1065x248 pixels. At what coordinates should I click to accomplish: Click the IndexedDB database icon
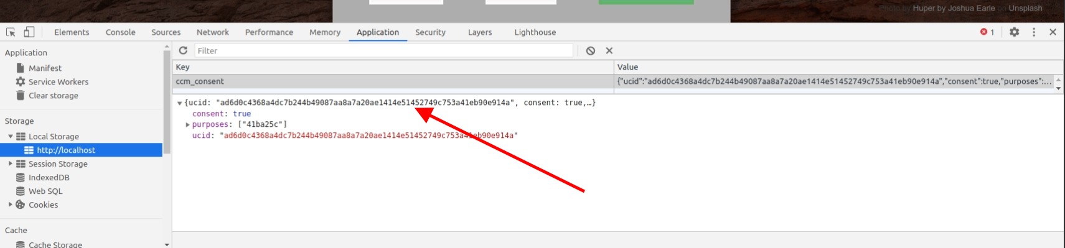pos(21,177)
